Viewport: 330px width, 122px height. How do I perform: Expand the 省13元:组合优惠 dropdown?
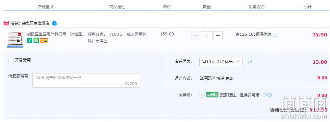(x=221, y=62)
